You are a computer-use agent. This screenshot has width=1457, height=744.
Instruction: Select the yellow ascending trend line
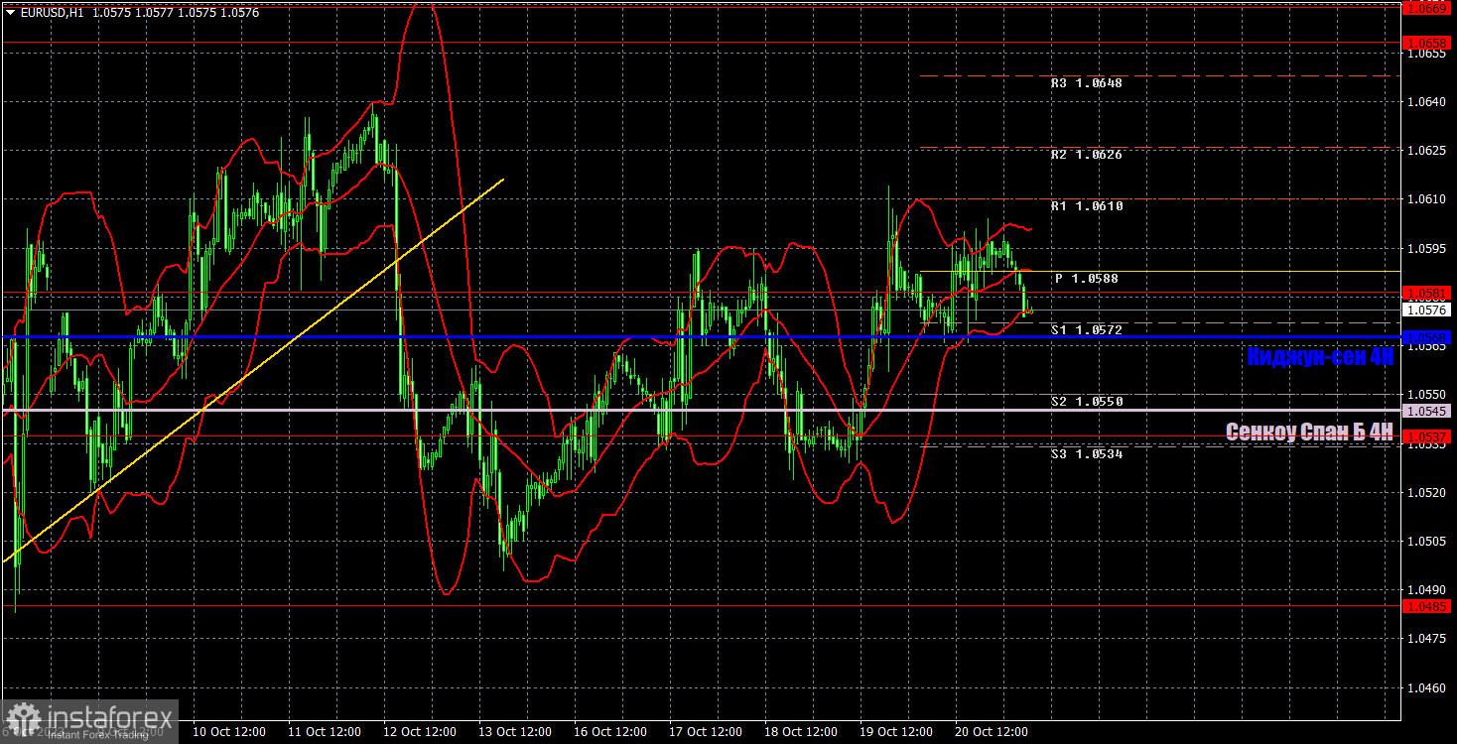tap(253, 371)
